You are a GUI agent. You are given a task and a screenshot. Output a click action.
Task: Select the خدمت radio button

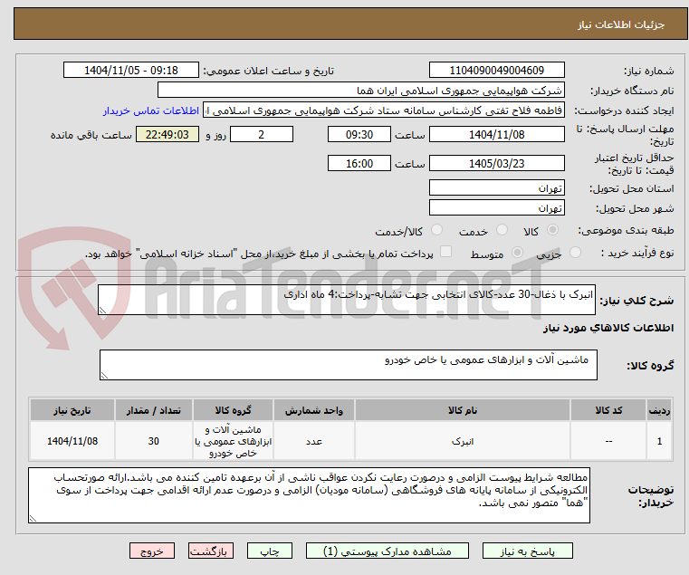pyautogui.click(x=502, y=230)
